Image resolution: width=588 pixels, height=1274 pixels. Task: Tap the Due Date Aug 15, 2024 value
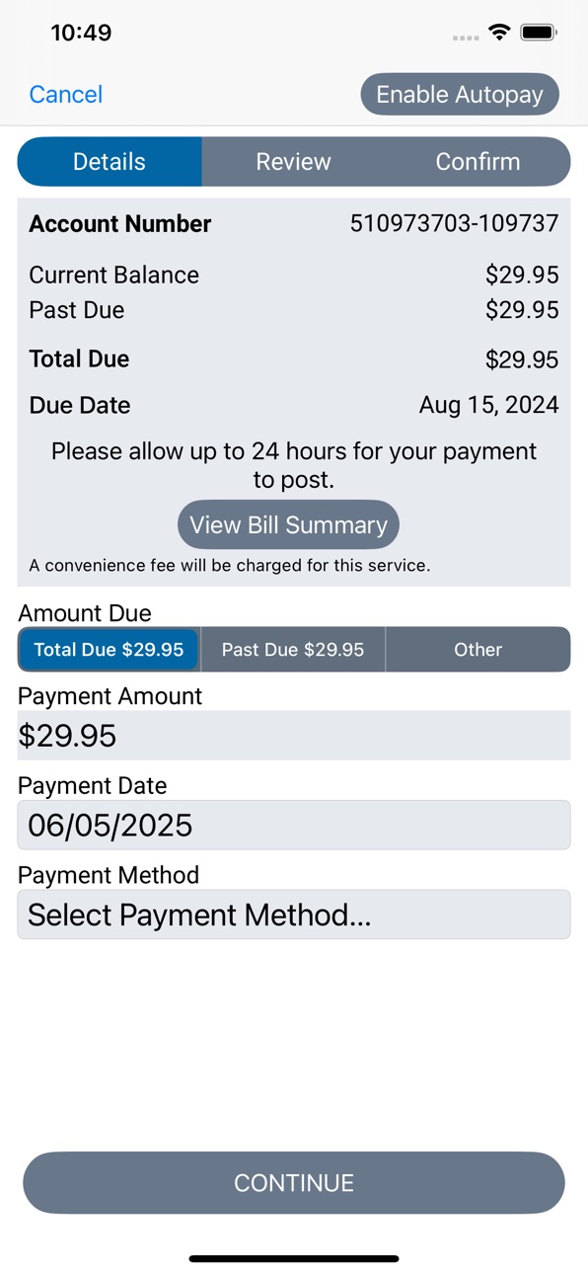[488, 405]
